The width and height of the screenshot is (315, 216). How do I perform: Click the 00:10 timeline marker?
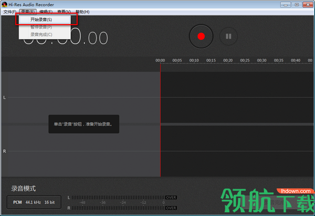click(194, 60)
